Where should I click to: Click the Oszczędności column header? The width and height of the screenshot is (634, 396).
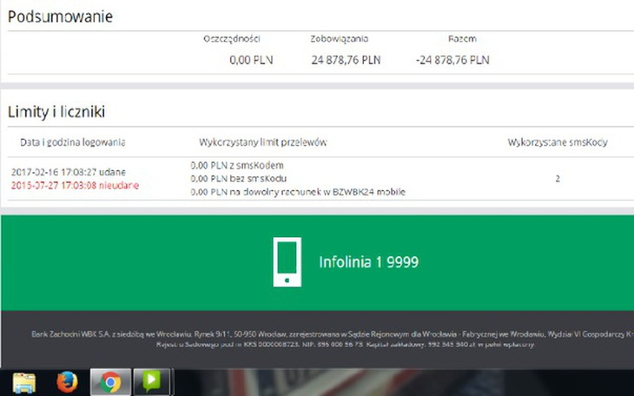point(232,39)
